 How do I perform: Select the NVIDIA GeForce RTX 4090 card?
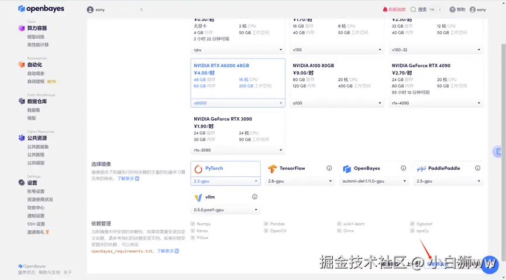[x=436, y=83]
